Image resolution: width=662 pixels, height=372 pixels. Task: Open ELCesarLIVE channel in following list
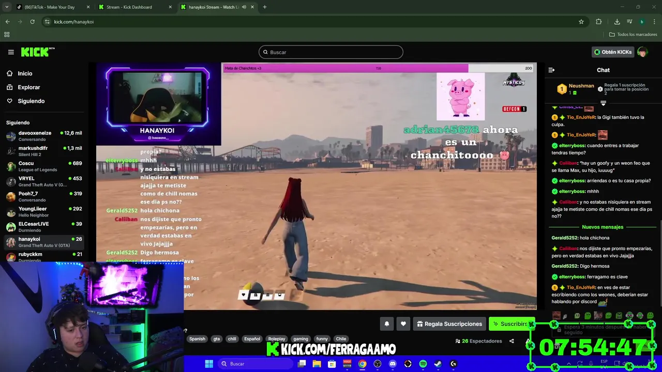[x=43, y=227]
